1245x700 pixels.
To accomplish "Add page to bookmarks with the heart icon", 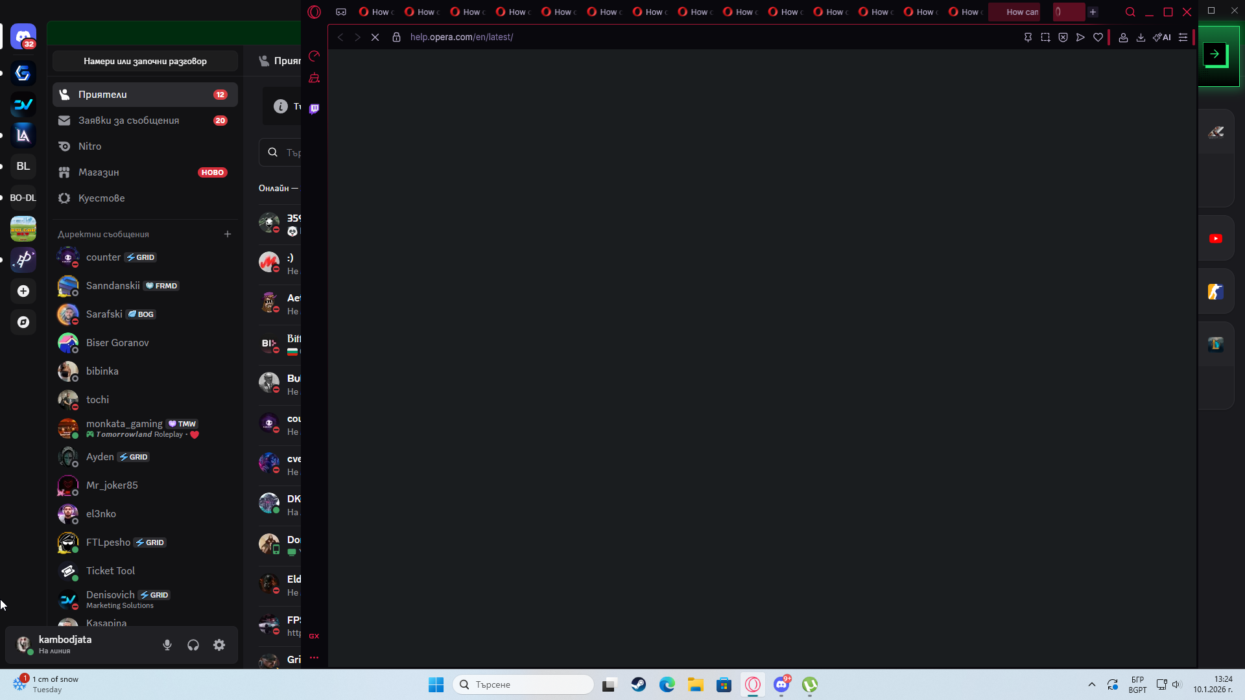I will (x=1098, y=38).
